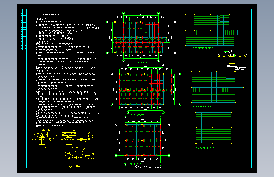Click green caption under top framing plan
Image resolution: width=274 pixels, height=177 pixels.
coord(143,63)
